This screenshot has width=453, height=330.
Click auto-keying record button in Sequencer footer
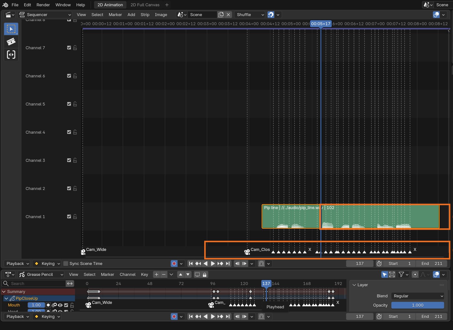174,263
